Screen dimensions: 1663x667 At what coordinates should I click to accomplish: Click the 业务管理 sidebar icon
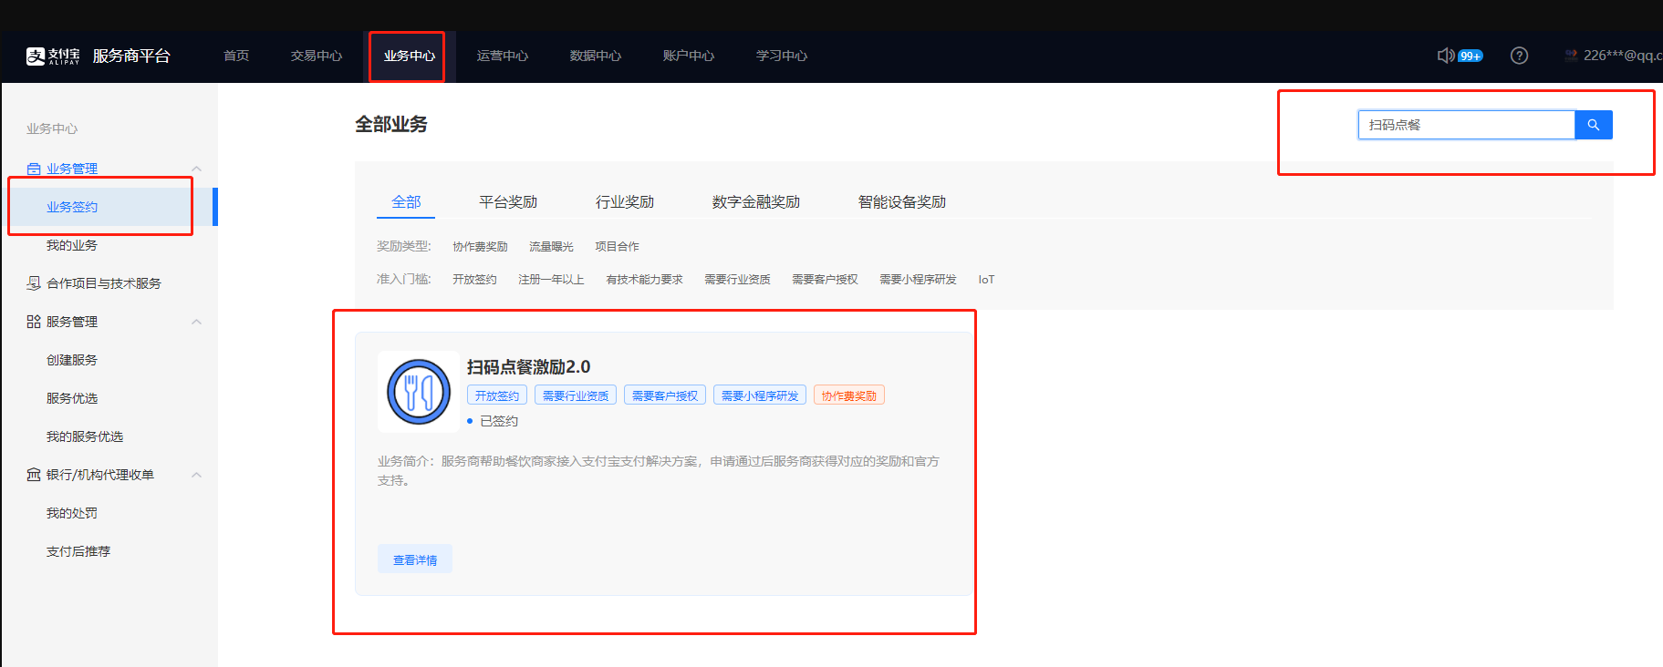[34, 169]
